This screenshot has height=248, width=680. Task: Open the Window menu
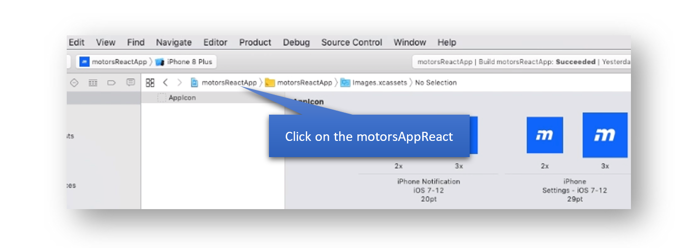[x=410, y=42]
